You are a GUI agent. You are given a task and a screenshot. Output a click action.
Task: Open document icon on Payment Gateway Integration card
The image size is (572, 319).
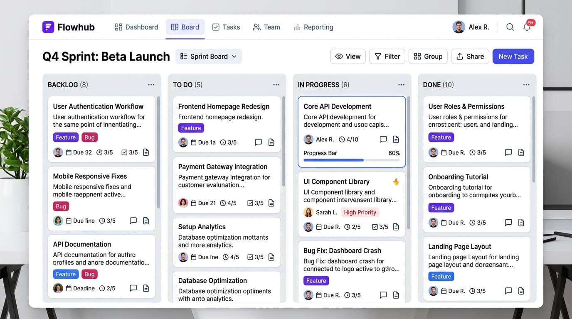[271, 203]
